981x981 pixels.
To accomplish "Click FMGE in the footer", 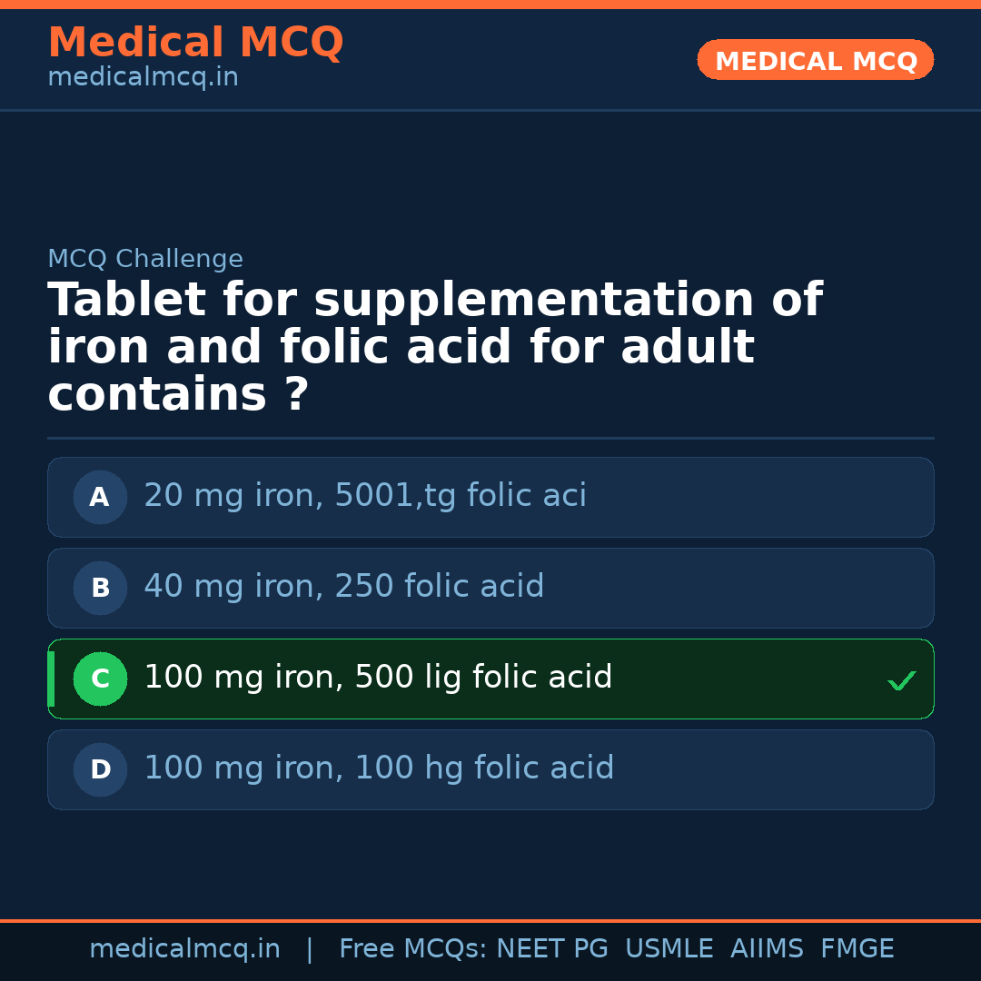I will point(857,949).
